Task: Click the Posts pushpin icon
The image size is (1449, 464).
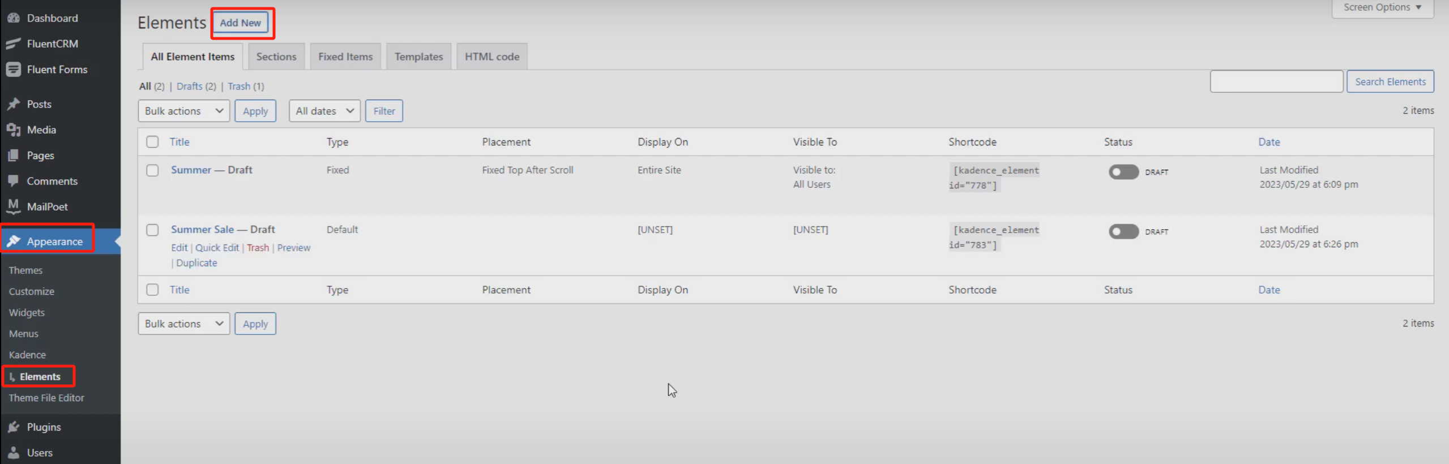Action: tap(14, 104)
